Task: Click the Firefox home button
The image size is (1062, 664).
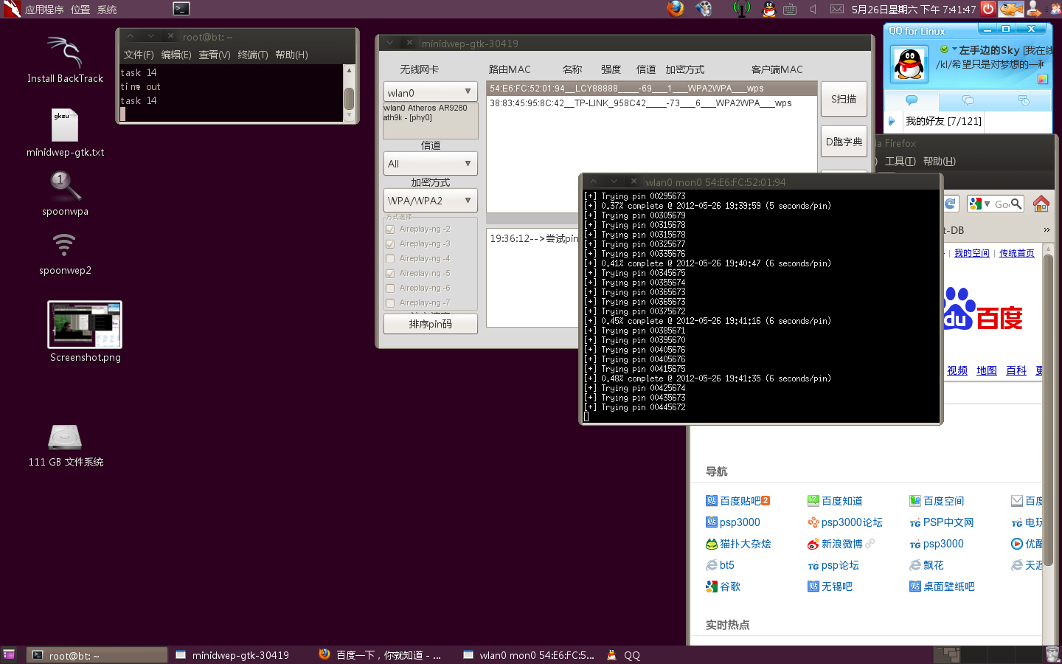Action: (1041, 204)
